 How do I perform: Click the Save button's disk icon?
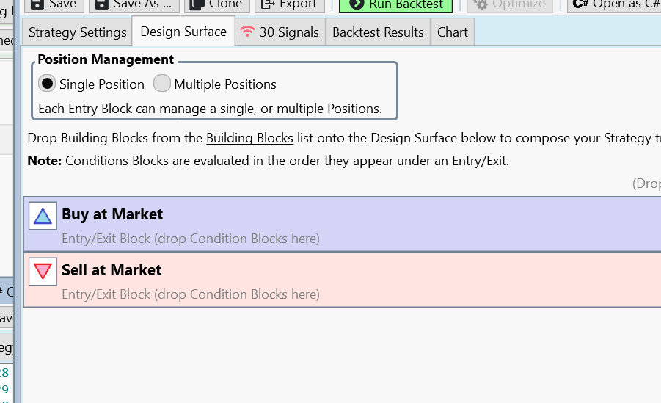coord(37,4)
